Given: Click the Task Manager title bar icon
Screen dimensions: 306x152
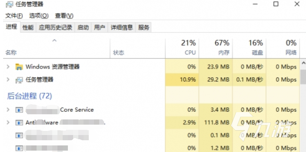Looking at the screenshot, I should 9,5.
